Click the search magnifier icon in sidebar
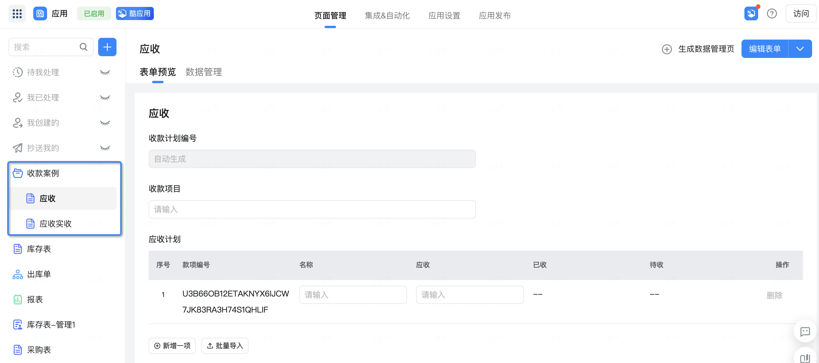Screen dimensions: 819x363 [x=83, y=47]
